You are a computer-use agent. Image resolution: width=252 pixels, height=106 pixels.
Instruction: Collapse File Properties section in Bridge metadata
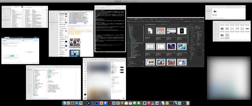(x=190, y=30)
